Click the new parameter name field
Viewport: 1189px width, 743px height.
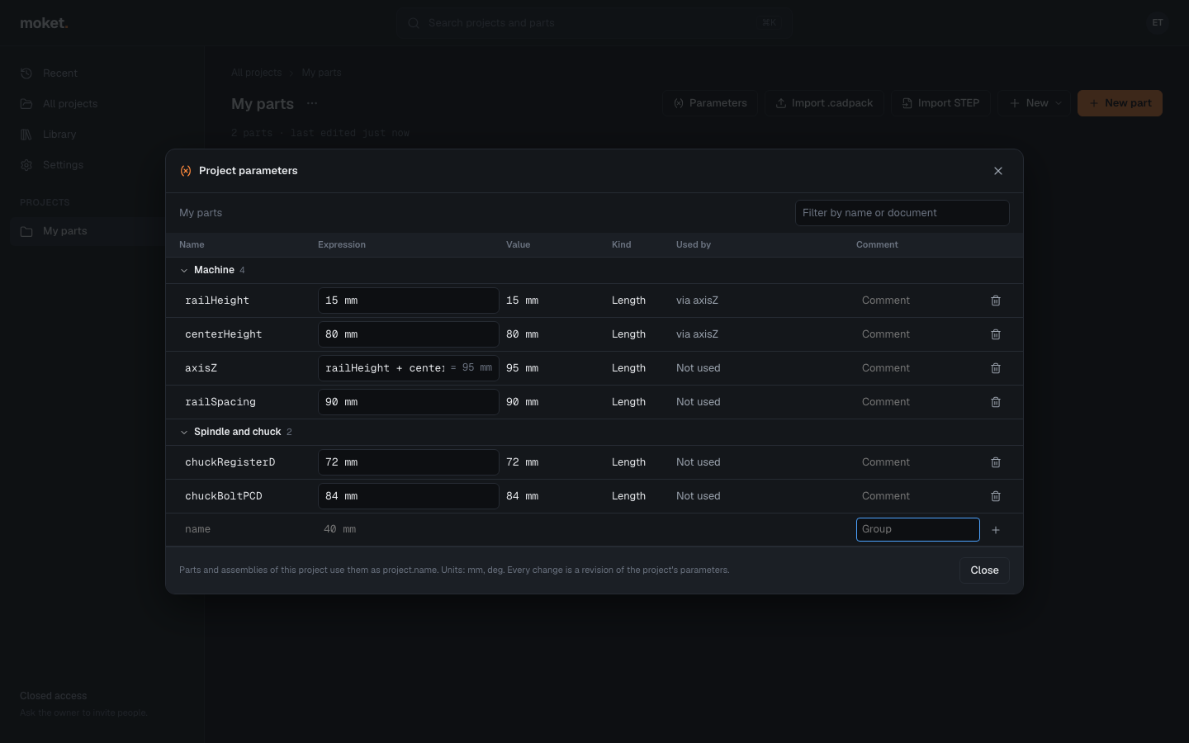coord(247,529)
